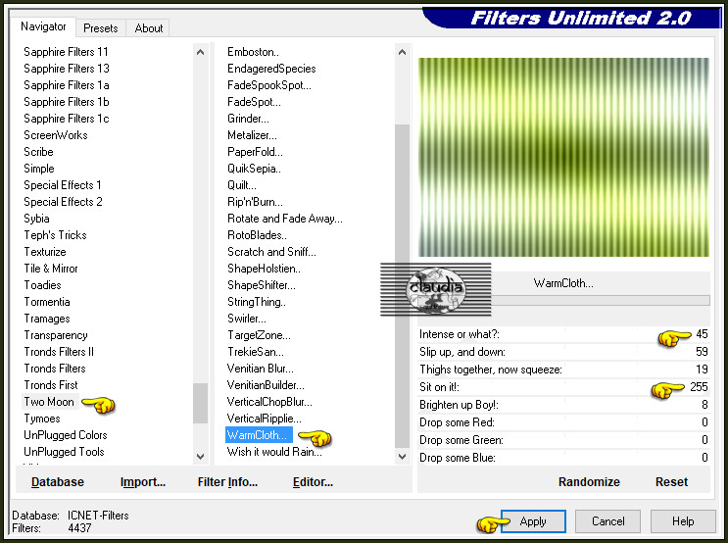728x543 pixels.
Task: Select PaperFold... filter
Action: pos(255,152)
